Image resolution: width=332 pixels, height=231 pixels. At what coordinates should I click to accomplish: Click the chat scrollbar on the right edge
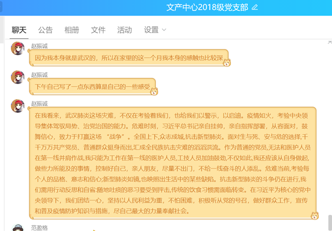click(x=329, y=129)
